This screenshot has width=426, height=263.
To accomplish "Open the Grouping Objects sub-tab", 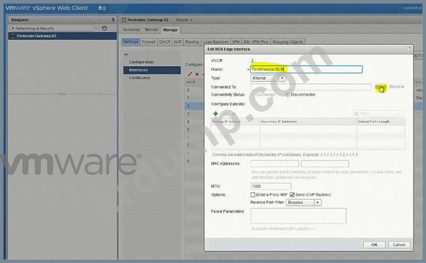I will coord(287,42).
